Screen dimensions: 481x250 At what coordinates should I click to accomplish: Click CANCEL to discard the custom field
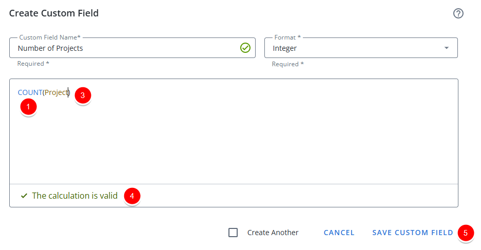pyautogui.click(x=339, y=233)
